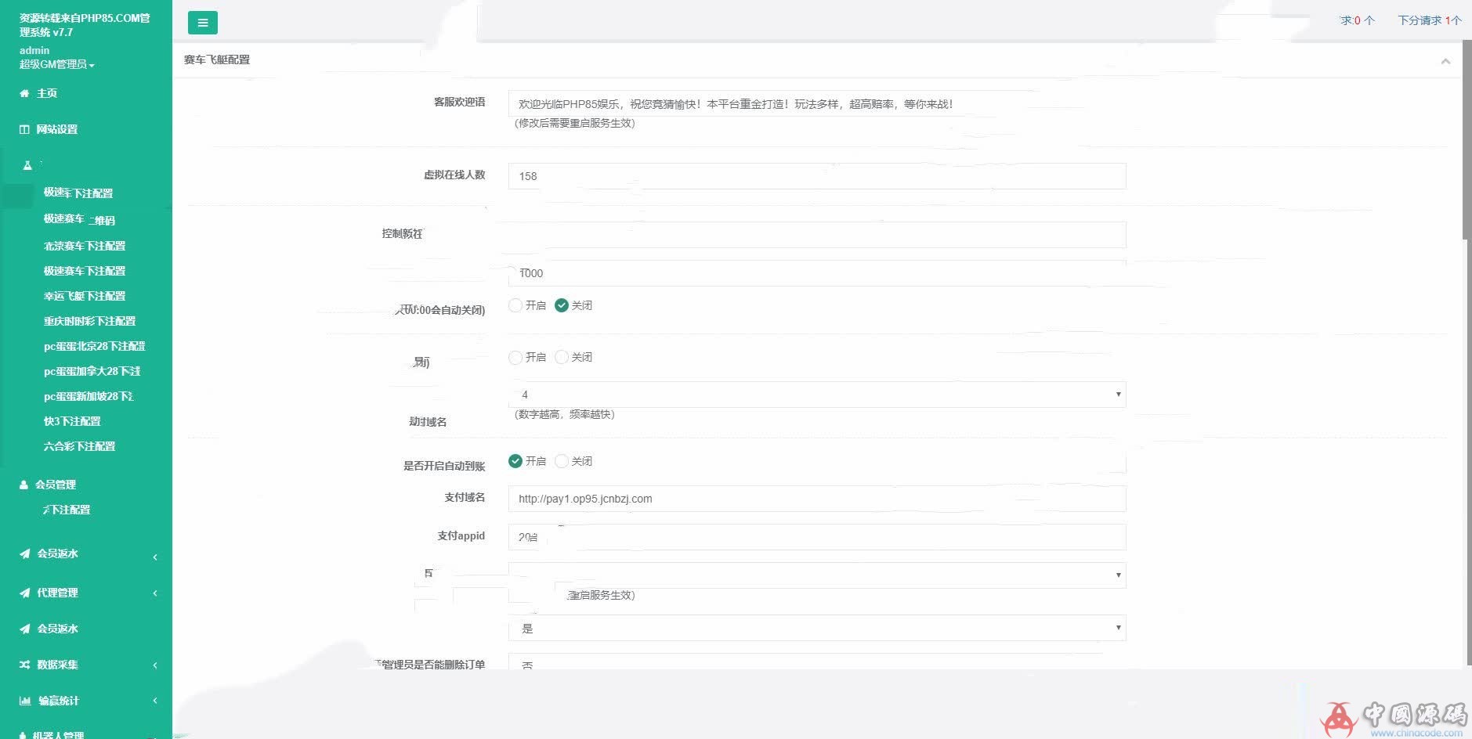Set 是否开启自动到账 to 关闭

pyautogui.click(x=562, y=461)
